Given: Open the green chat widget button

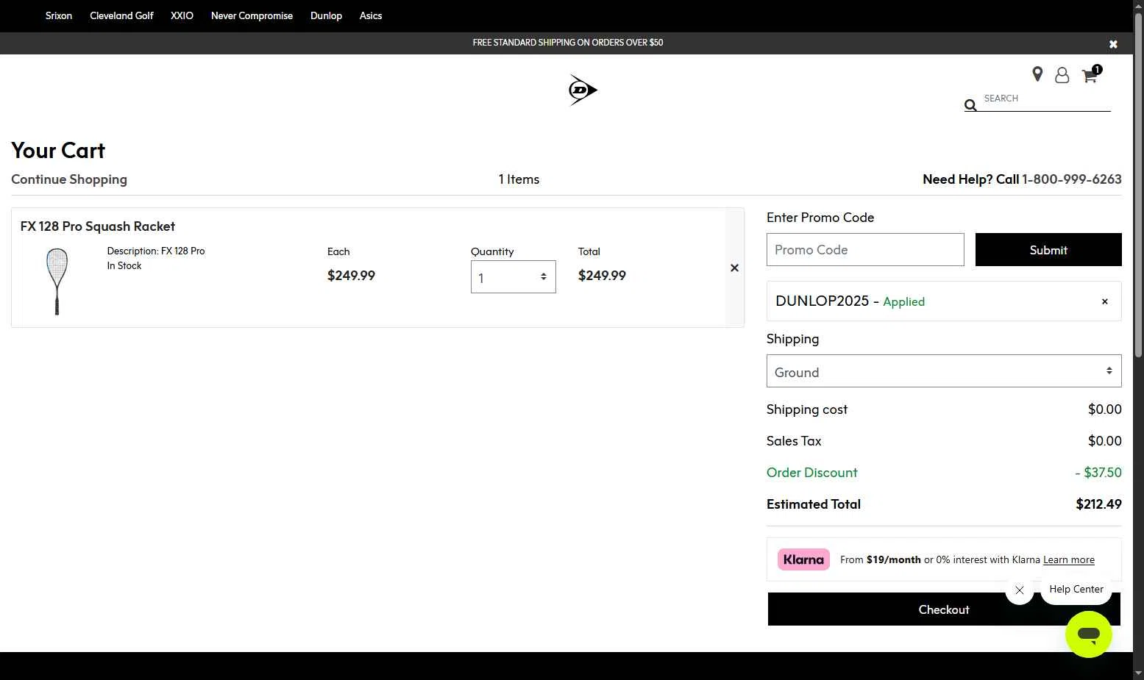Looking at the screenshot, I should click(x=1088, y=634).
